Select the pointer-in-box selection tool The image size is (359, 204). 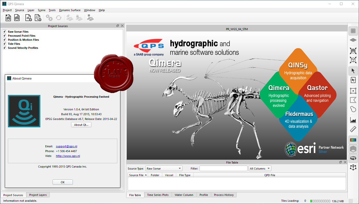353,80
